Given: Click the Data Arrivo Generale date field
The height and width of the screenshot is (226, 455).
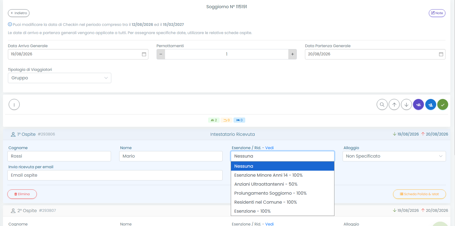Looking at the screenshot, I should point(78,54).
